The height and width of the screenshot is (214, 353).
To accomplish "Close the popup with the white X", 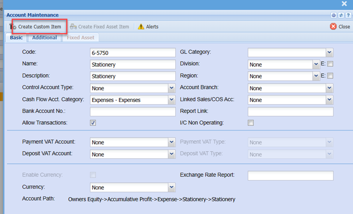I will (344, 4).
